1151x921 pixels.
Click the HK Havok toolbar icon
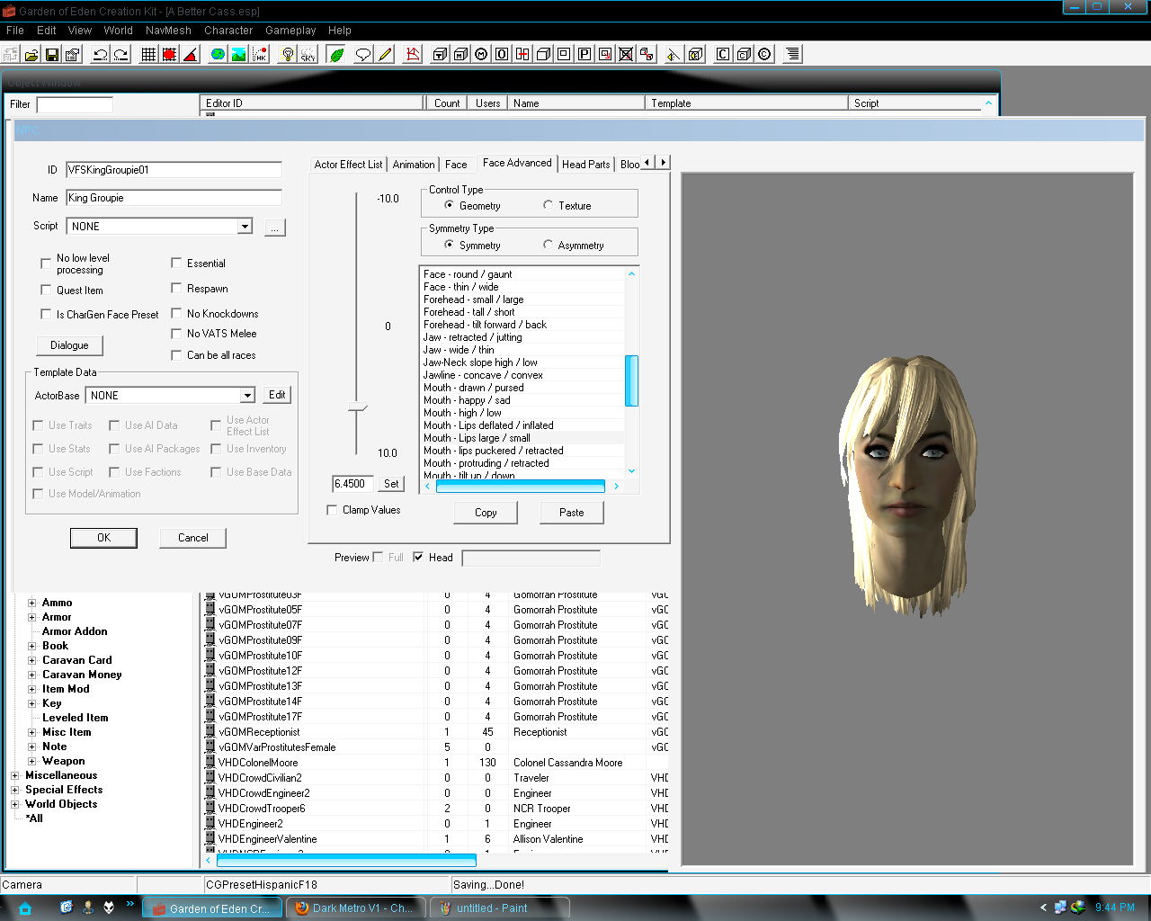click(x=259, y=54)
